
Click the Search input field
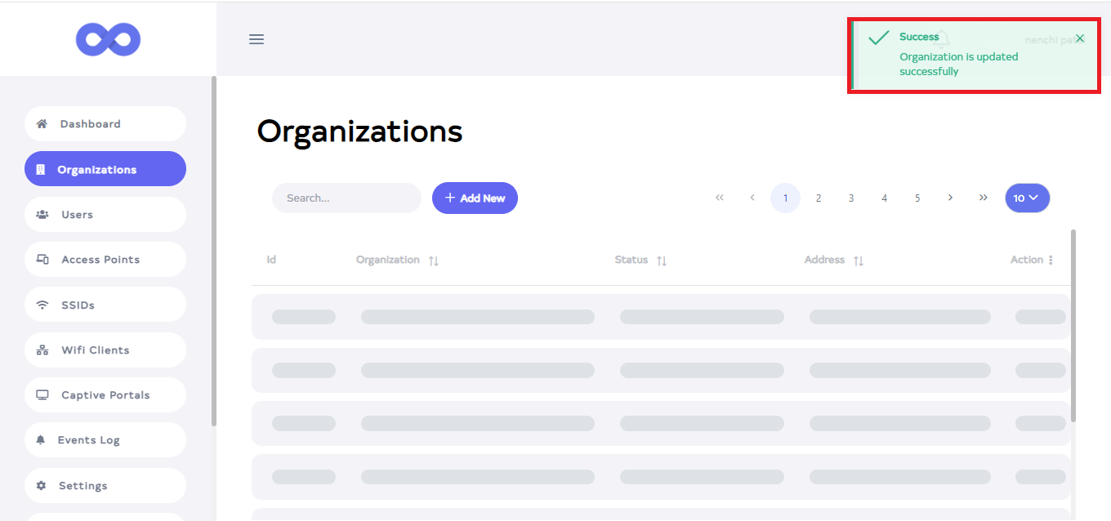click(x=346, y=198)
